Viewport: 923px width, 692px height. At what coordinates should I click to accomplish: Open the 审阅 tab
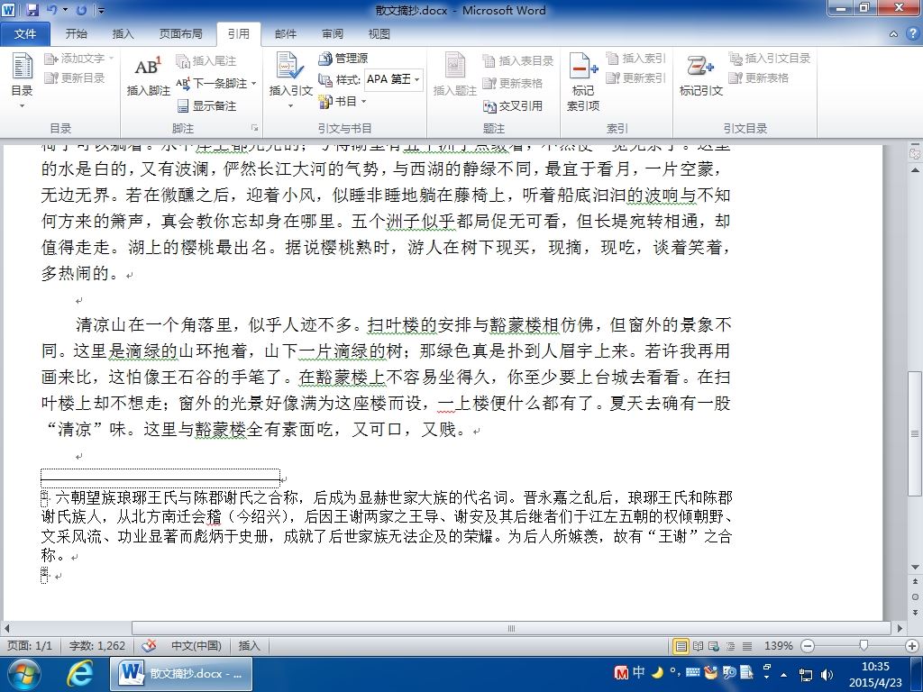coord(333,33)
